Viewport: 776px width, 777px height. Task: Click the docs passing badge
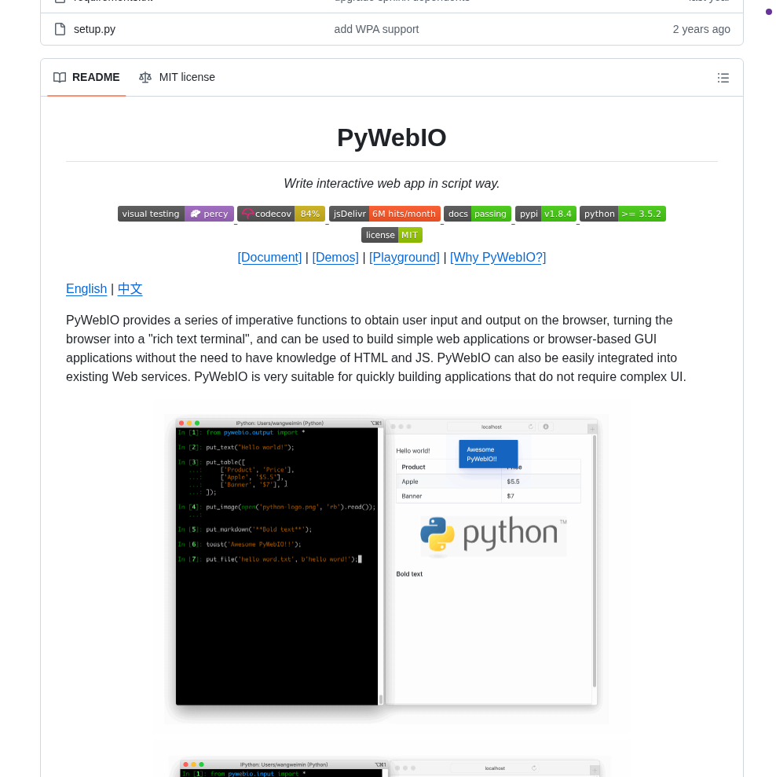pyautogui.click(x=478, y=213)
